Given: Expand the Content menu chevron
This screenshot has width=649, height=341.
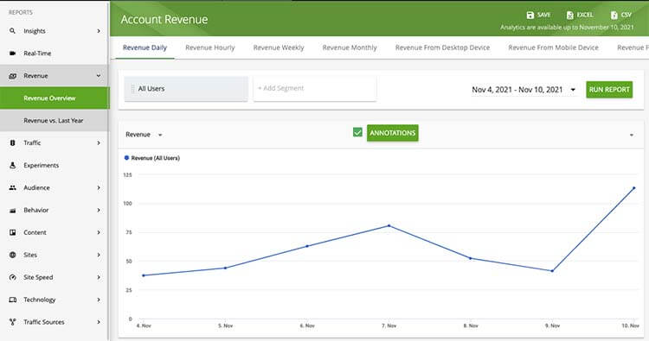Looking at the screenshot, I should 99,232.
